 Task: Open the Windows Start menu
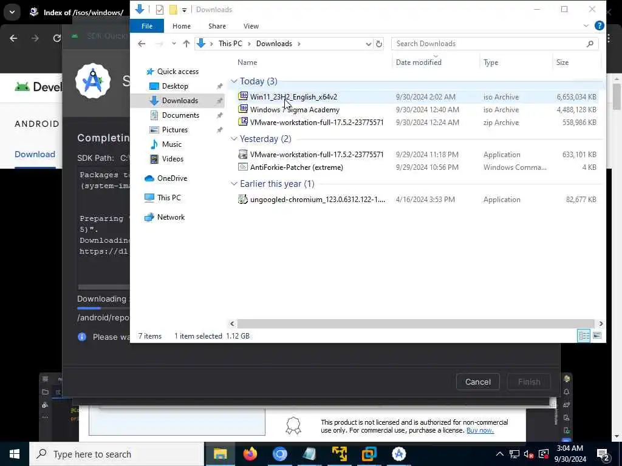pos(15,454)
